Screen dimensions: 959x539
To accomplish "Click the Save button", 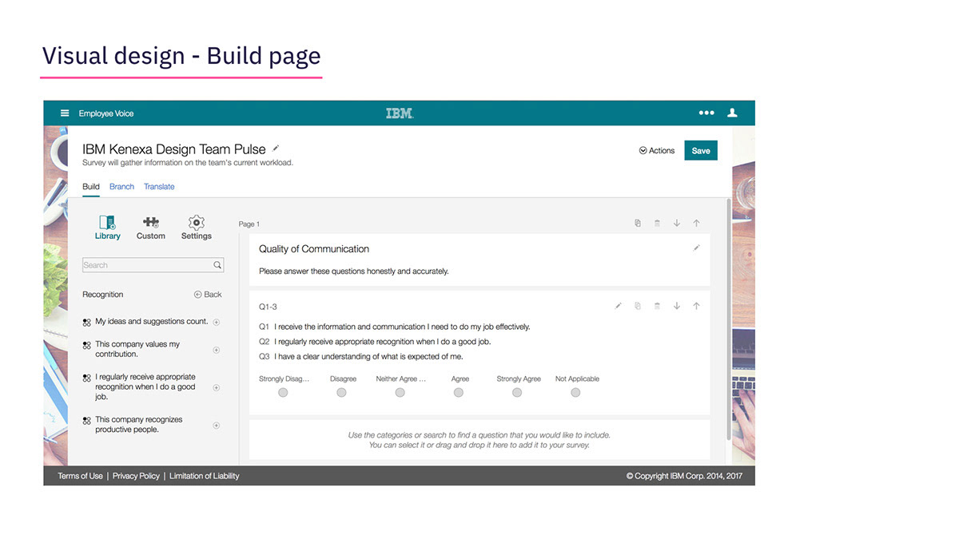I will [701, 150].
